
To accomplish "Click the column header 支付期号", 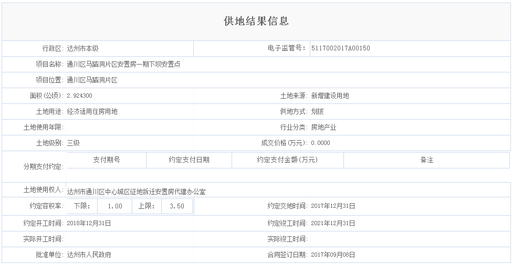I will pyautogui.click(x=107, y=160).
